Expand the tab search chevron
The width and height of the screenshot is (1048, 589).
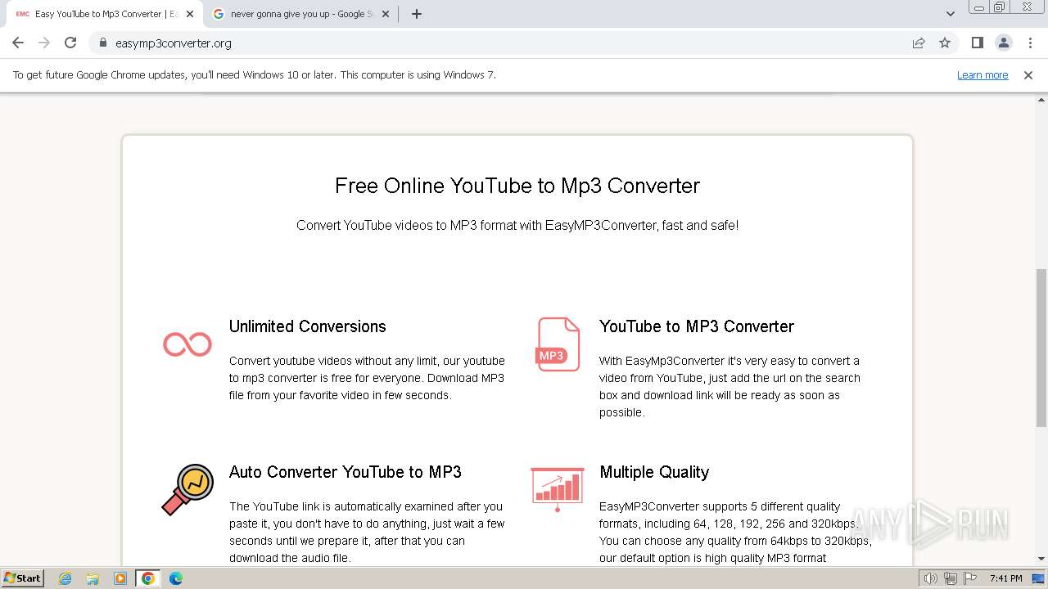[951, 14]
